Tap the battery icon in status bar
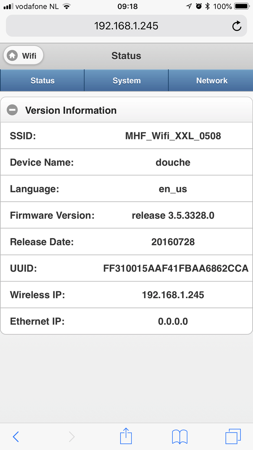The image size is (253, 450). point(242,6)
